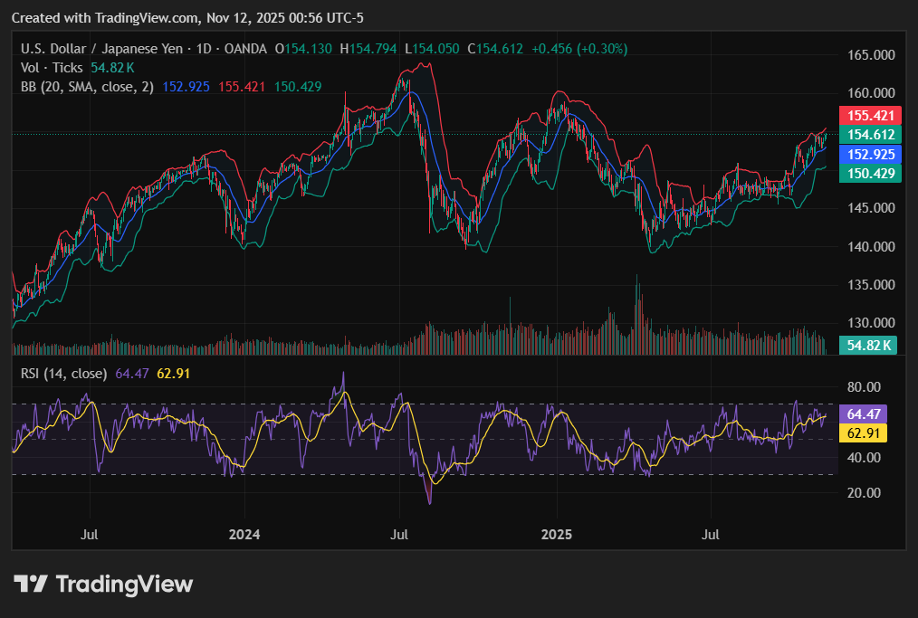Click the yellow 62.91 RSI average tag
This screenshot has width=918, height=618.
coord(863,433)
